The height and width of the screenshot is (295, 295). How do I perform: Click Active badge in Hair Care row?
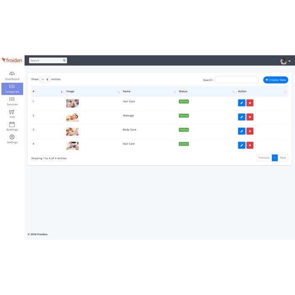(x=184, y=102)
